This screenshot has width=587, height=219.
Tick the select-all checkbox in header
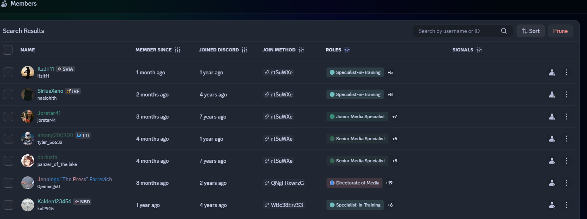point(8,50)
